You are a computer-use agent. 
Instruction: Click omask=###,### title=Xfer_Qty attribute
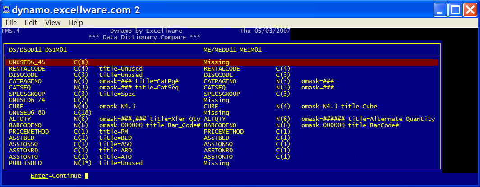coord(150,119)
